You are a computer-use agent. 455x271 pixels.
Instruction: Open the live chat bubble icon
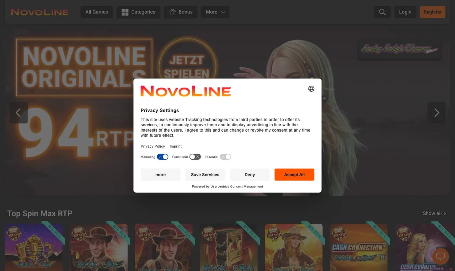[x=440, y=256]
